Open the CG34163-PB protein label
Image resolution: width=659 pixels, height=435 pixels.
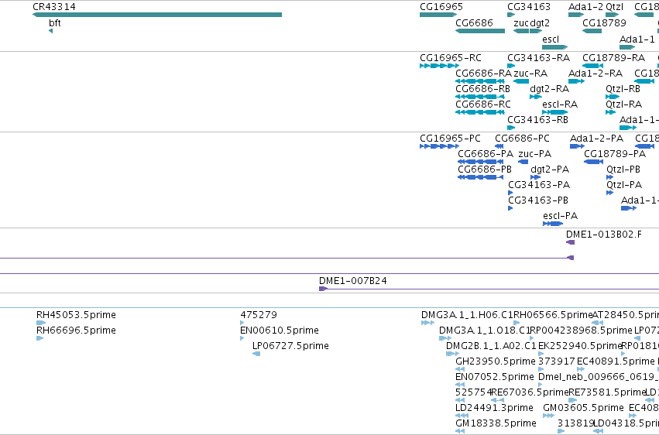click(x=538, y=200)
